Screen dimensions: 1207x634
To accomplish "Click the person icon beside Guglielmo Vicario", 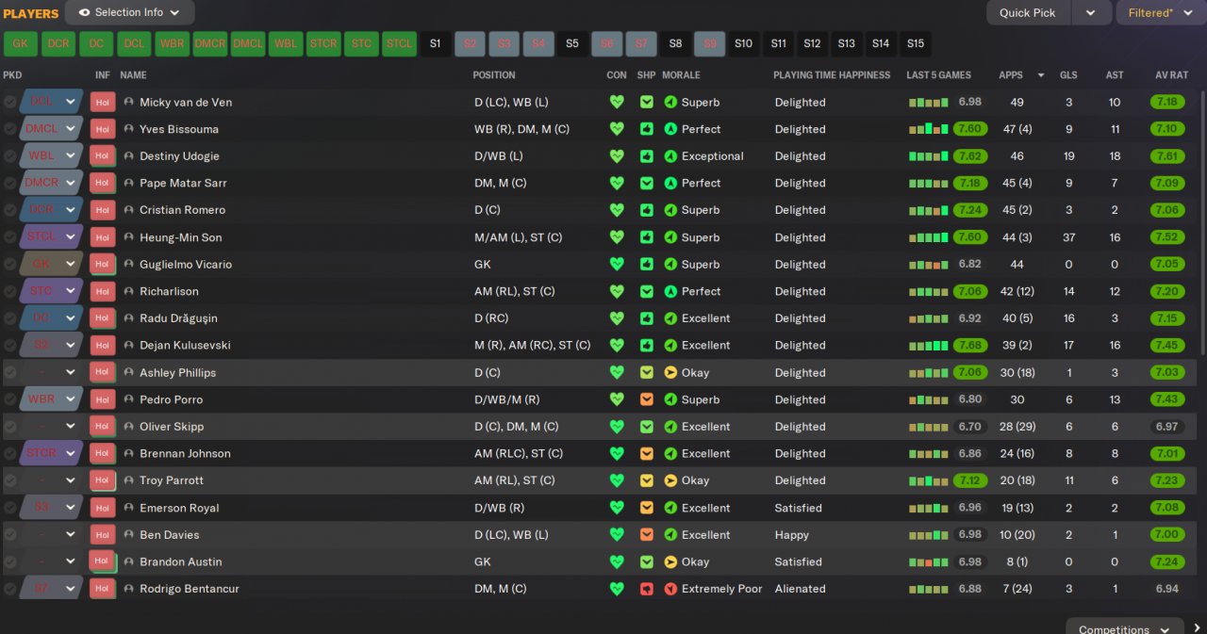I will pos(128,264).
